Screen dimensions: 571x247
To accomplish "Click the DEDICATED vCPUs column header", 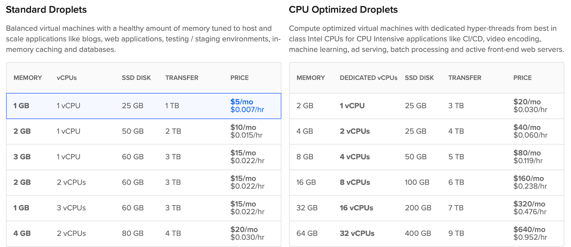I will [x=368, y=77].
